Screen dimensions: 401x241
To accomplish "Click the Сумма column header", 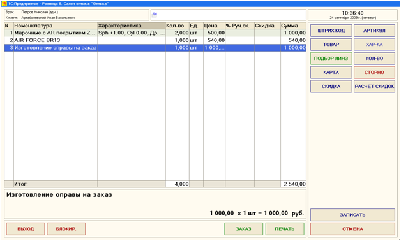I will pyautogui.click(x=293, y=26).
